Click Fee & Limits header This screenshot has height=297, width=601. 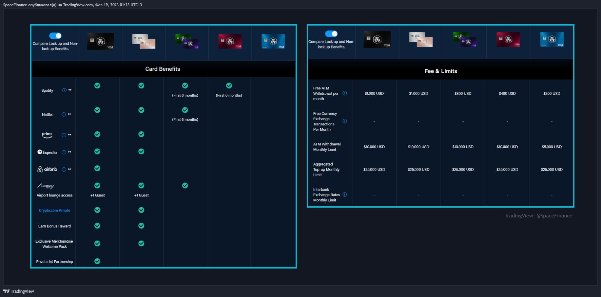click(441, 71)
